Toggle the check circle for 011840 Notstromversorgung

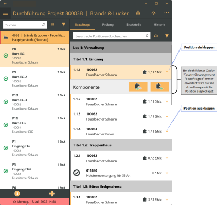77,173
